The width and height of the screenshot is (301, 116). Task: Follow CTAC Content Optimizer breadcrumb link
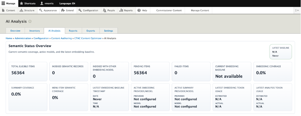coord(88,38)
